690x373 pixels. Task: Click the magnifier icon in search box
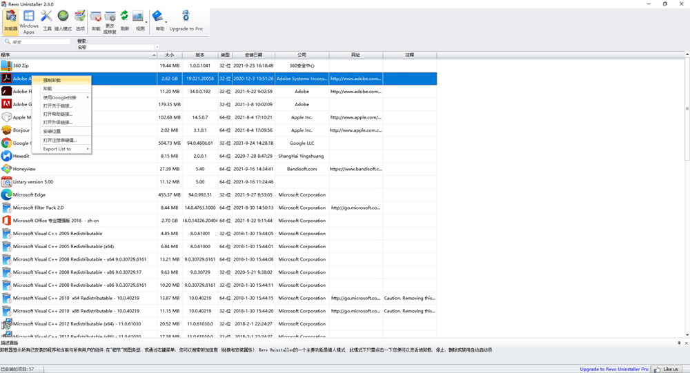pyautogui.click(x=8, y=41)
